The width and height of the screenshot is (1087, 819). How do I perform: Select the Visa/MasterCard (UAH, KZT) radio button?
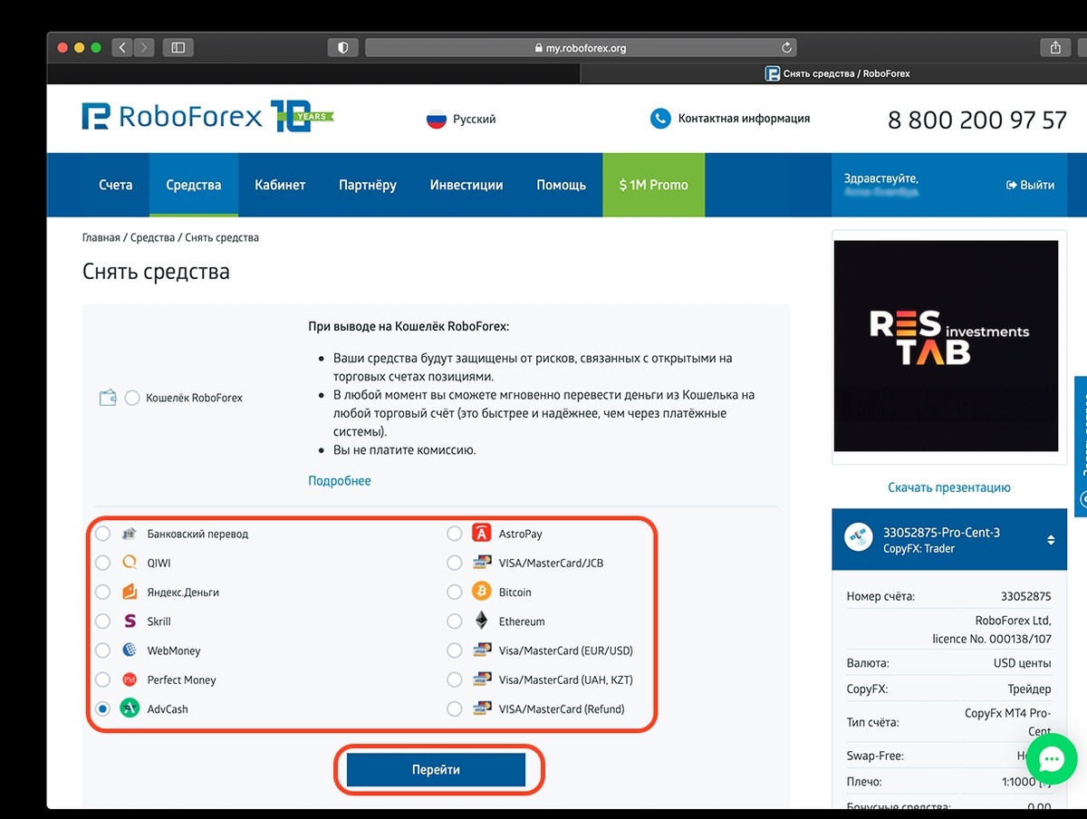click(455, 679)
